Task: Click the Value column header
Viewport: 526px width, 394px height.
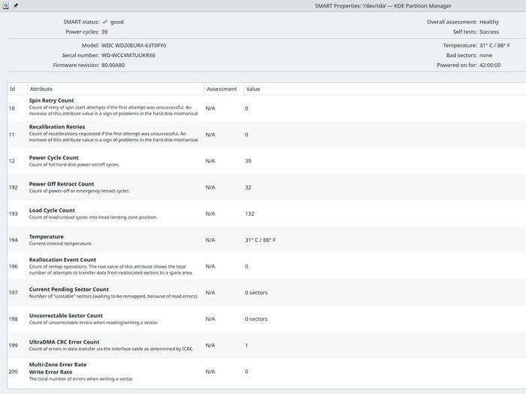Action: (x=253, y=89)
